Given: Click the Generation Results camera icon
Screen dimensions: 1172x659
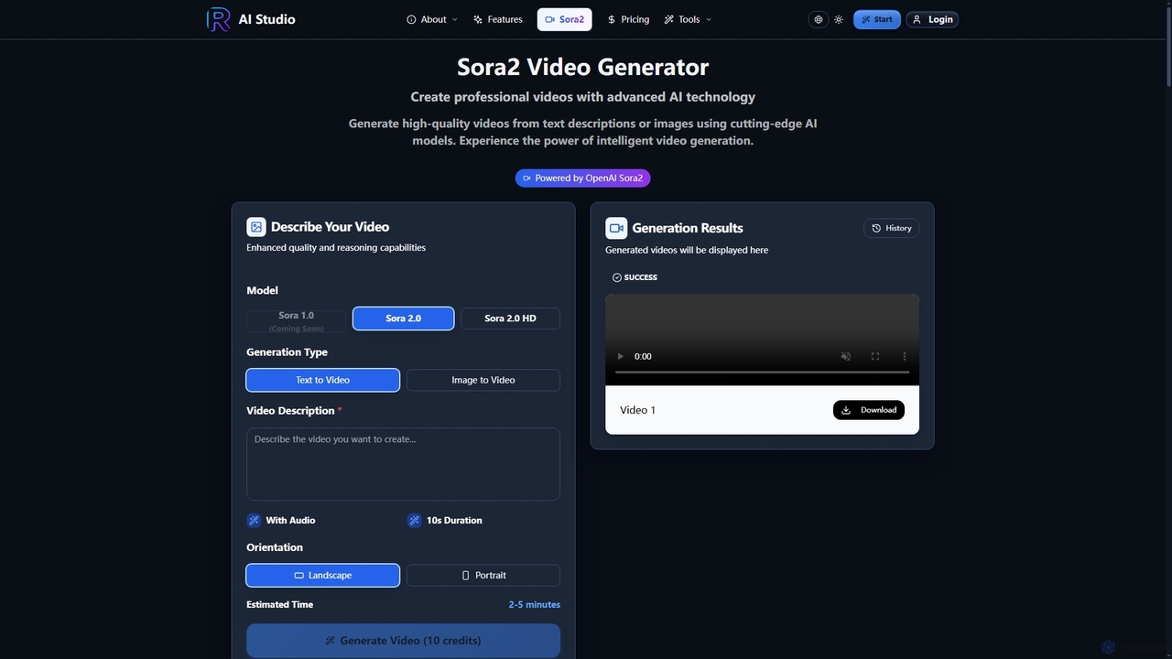Looking at the screenshot, I should 616,228.
